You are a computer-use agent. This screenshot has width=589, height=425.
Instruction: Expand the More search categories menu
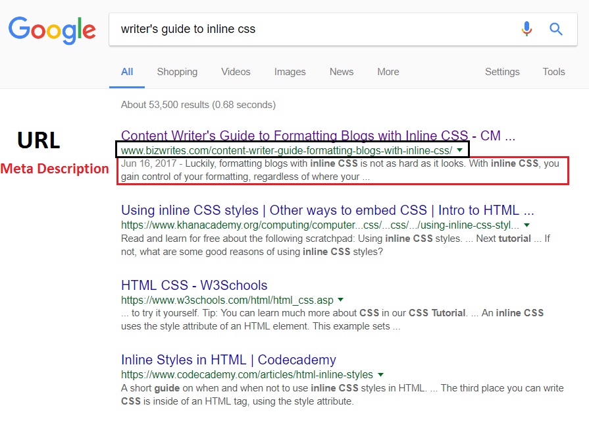tap(388, 72)
